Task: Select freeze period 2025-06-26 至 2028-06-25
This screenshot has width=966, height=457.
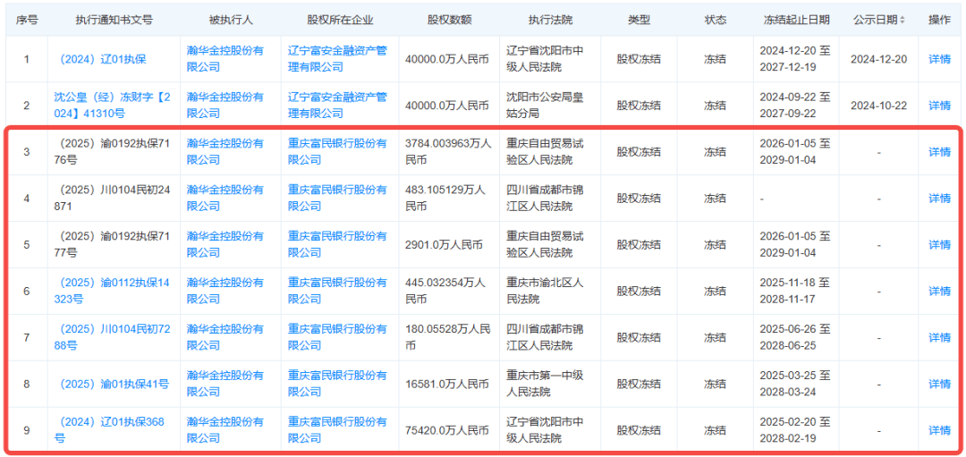Action: tap(795, 337)
